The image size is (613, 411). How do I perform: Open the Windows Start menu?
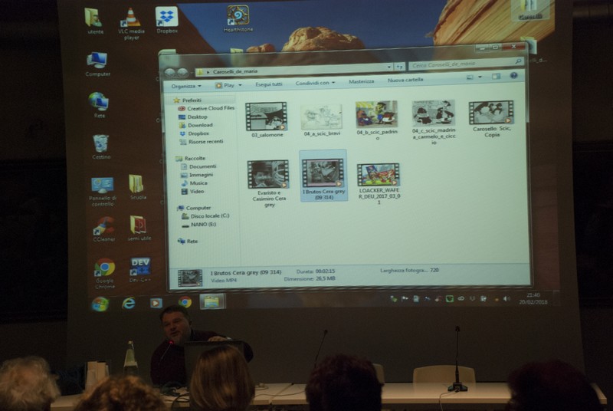pos(100,304)
